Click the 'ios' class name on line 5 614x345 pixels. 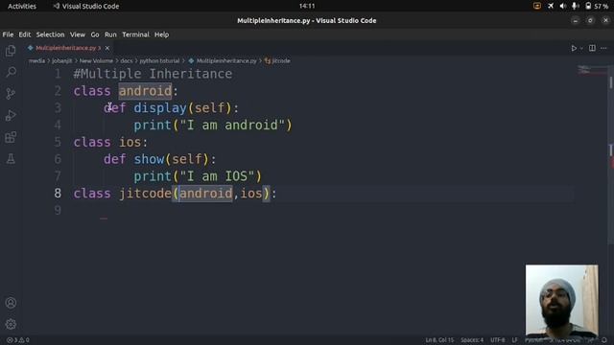[130, 142]
